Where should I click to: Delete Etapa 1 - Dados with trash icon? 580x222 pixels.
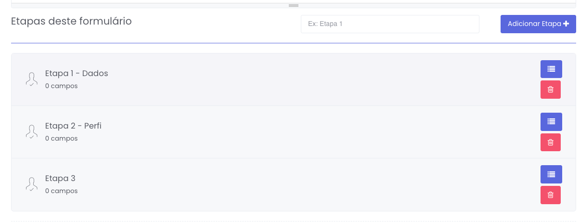(x=551, y=90)
